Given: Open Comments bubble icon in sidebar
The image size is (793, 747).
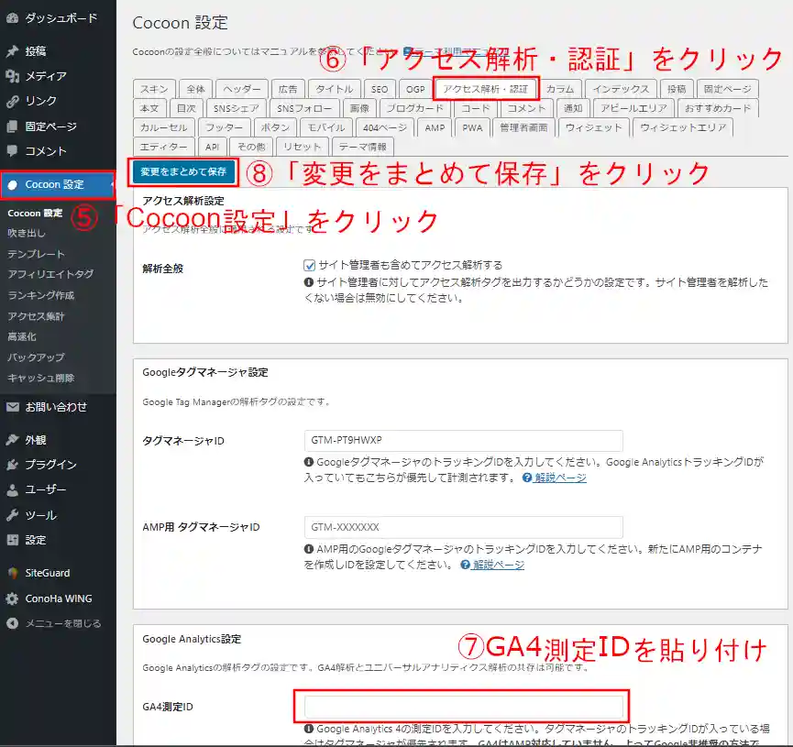Looking at the screenshot, I should pyautogui.click(x=13, y=151).
